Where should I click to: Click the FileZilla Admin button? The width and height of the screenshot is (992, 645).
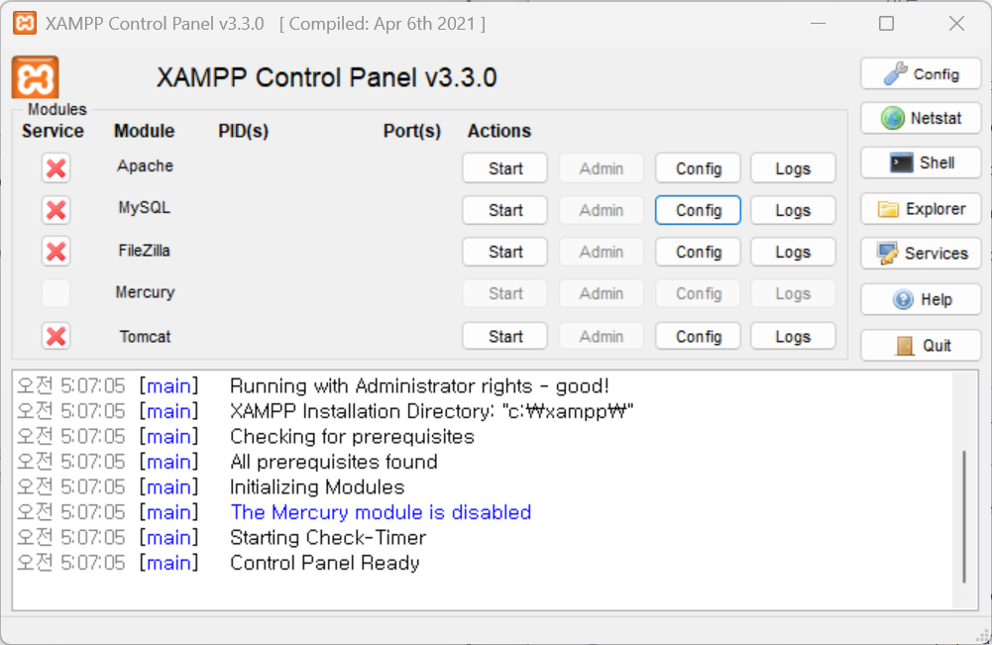[x=602, y=252]
